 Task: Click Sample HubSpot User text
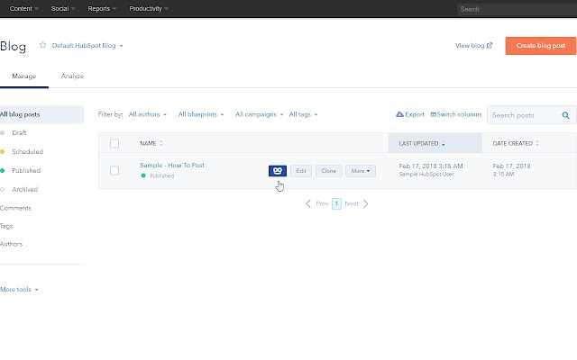pos(426,174)
